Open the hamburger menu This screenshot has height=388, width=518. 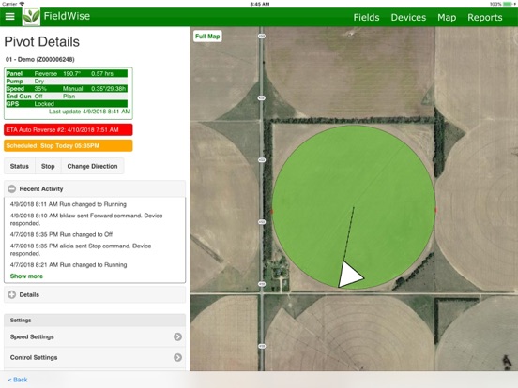pos(10,17)
